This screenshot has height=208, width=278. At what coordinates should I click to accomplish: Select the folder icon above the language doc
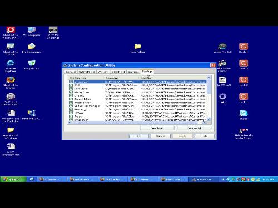[x=11, y=133]
